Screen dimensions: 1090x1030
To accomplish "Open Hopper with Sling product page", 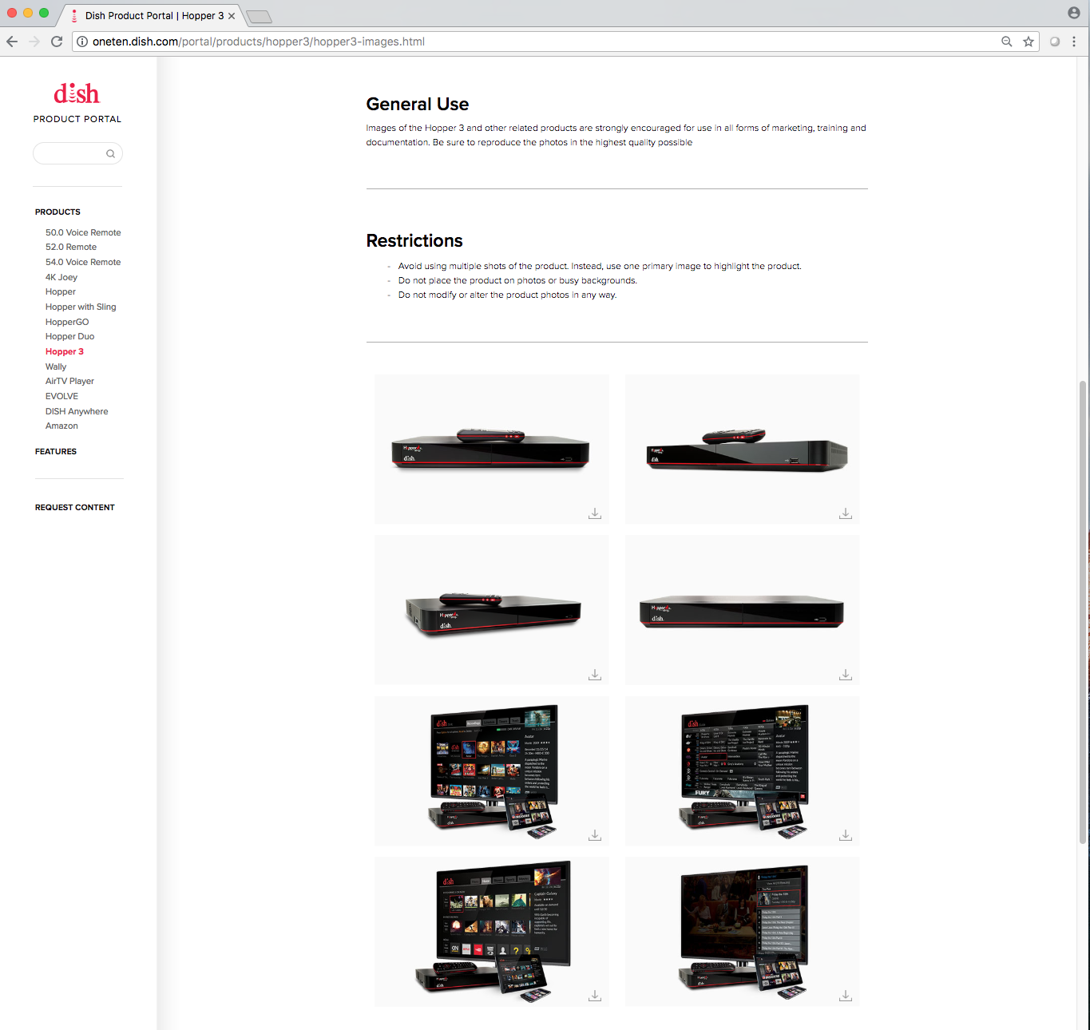I will click(81, 307).
